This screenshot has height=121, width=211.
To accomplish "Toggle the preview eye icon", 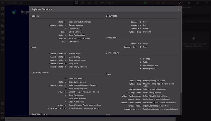I will click(21, 3).
